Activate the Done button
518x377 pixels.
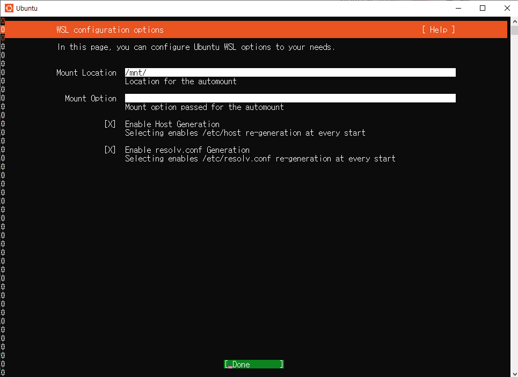(254, 364)
